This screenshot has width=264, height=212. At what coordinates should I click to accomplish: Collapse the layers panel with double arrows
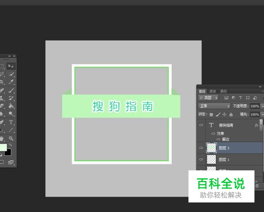(260, 87)
